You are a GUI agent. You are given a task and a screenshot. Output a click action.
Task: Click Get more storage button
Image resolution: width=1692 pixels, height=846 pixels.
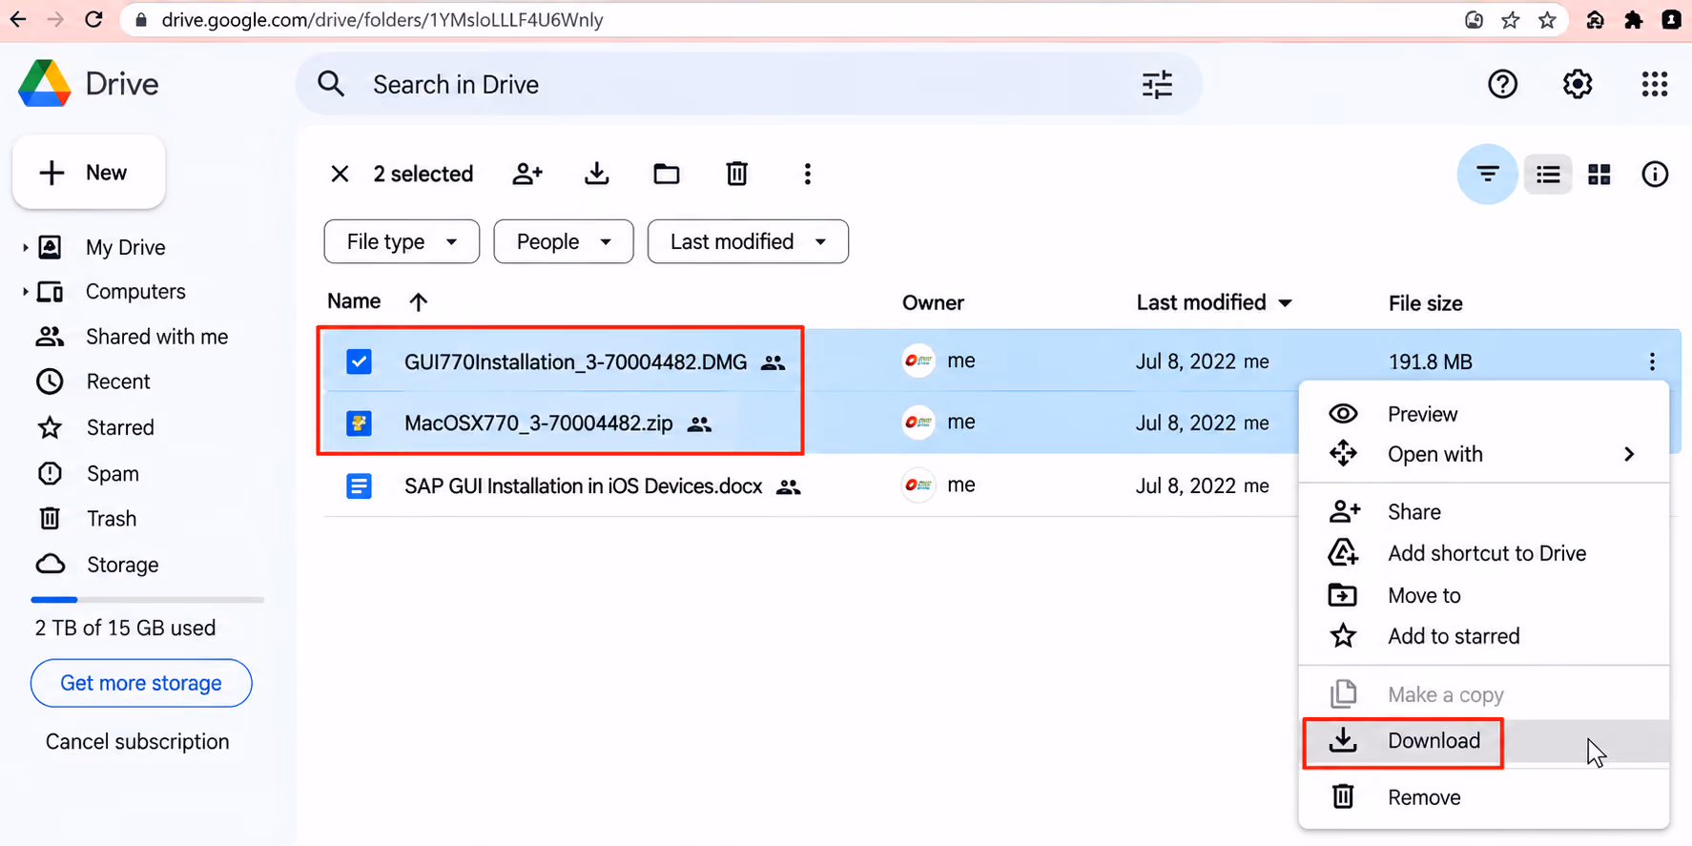pyautogui.click(x=141, y=683)
